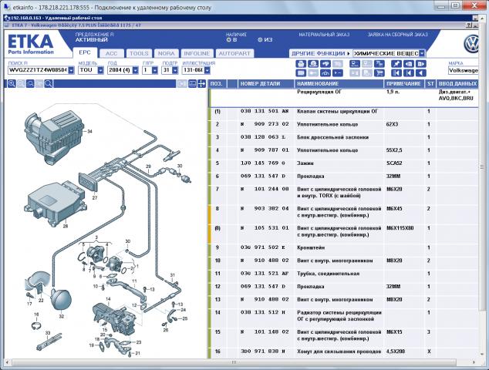Screen dimensions: 489x370
Task: Click the question mark help icon in the ETKA title bar
Action: (x=469, y=25)
